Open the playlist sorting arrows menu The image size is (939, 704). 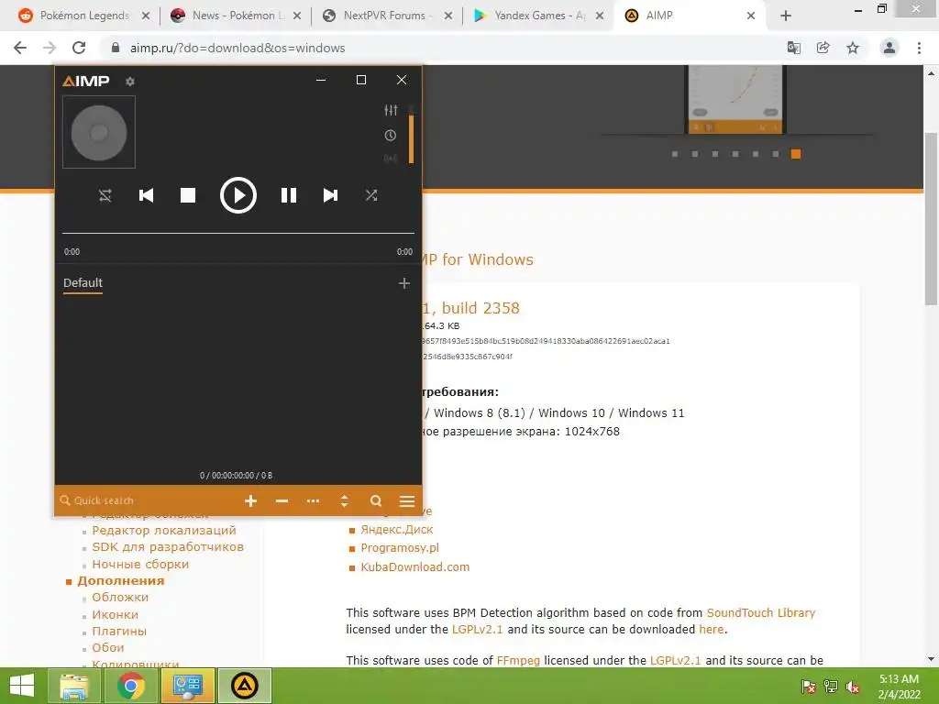coord(345,501)
